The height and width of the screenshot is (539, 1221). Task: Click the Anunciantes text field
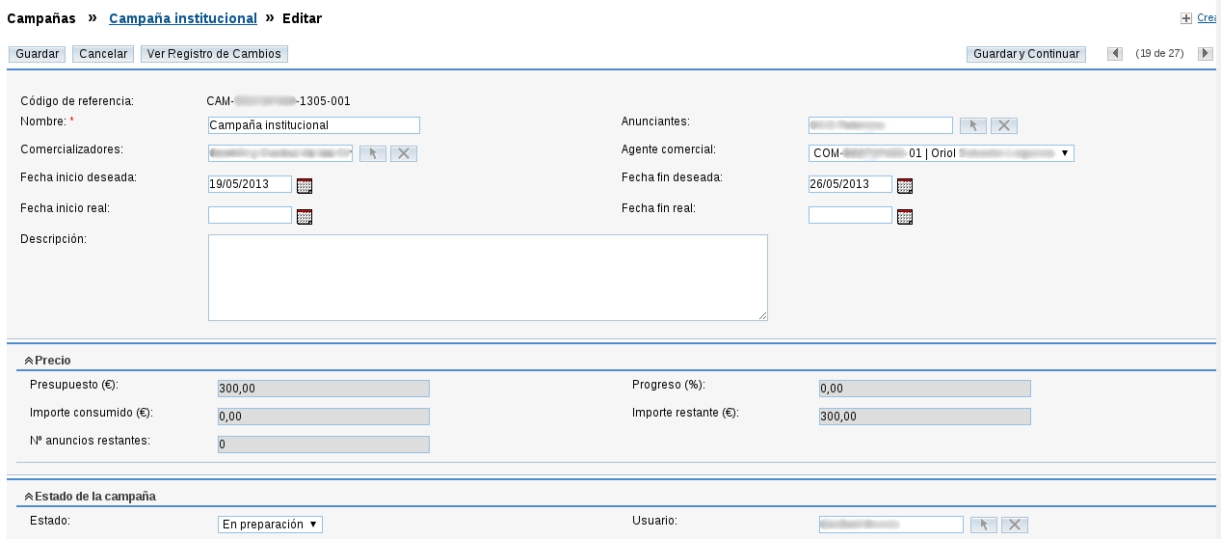tap(881, 125)
